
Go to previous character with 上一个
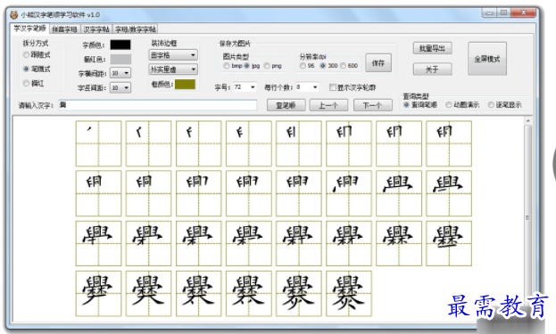tap(328, 105)
